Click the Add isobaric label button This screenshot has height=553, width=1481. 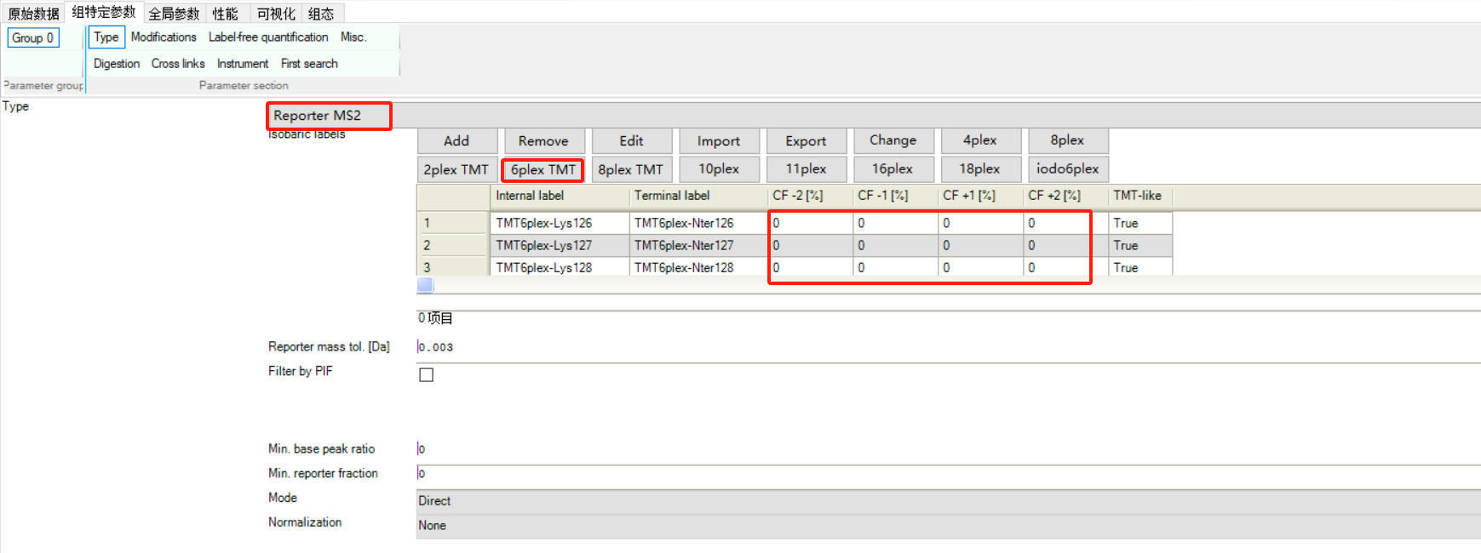(x=456, y=141)
